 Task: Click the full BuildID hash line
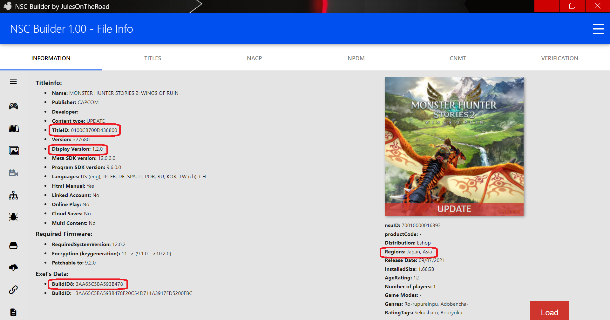[x=122, y=293]
